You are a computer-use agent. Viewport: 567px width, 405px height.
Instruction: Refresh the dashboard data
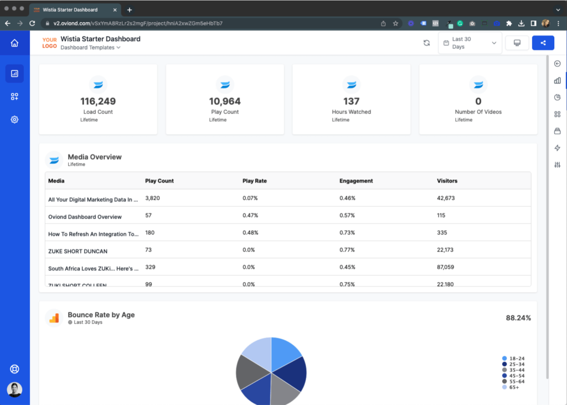pos(427,43)
